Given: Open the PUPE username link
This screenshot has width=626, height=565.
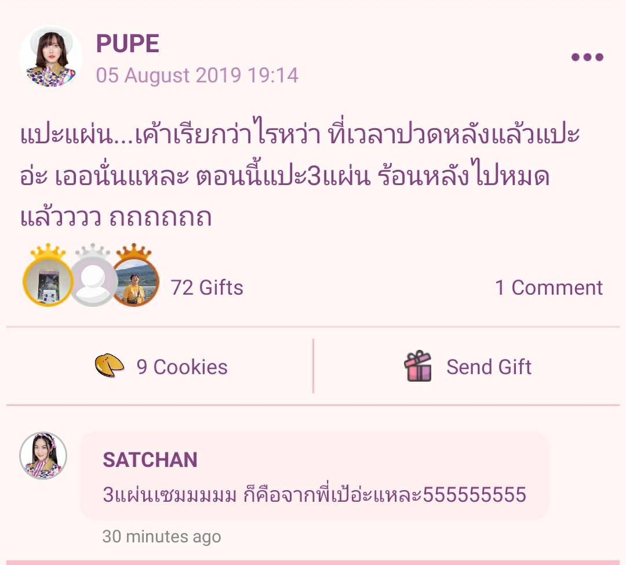Looking at the screenshot, I should [128, 43].
